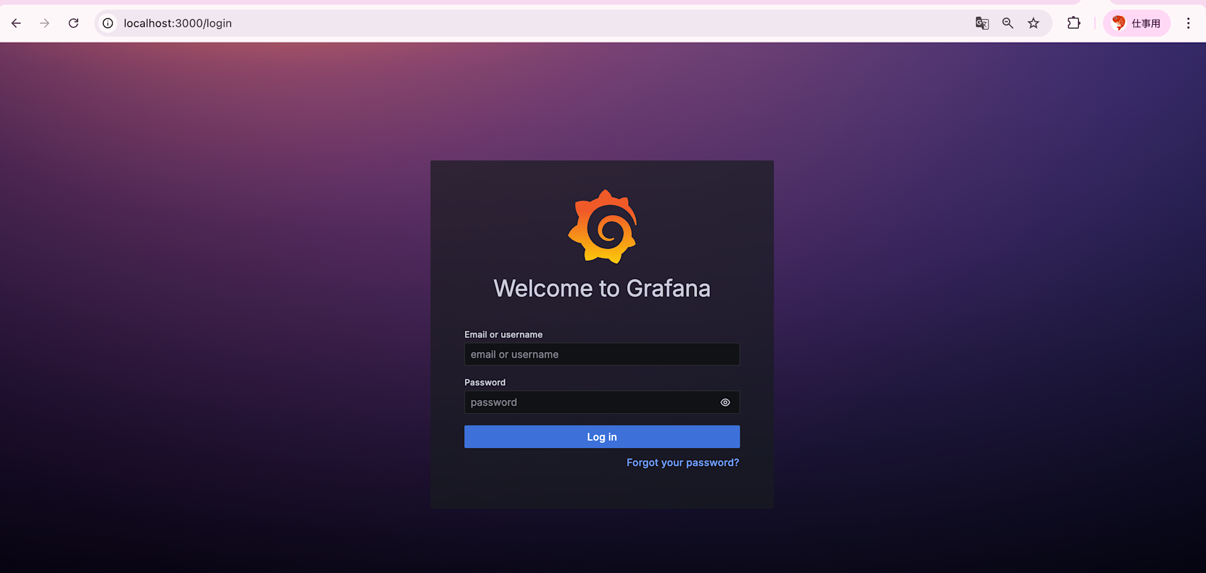Click the Email or username label
1206x573 pixels.
(504, 334)
